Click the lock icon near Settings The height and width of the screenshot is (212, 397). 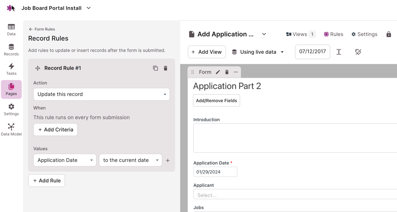(x=389, y=34)
